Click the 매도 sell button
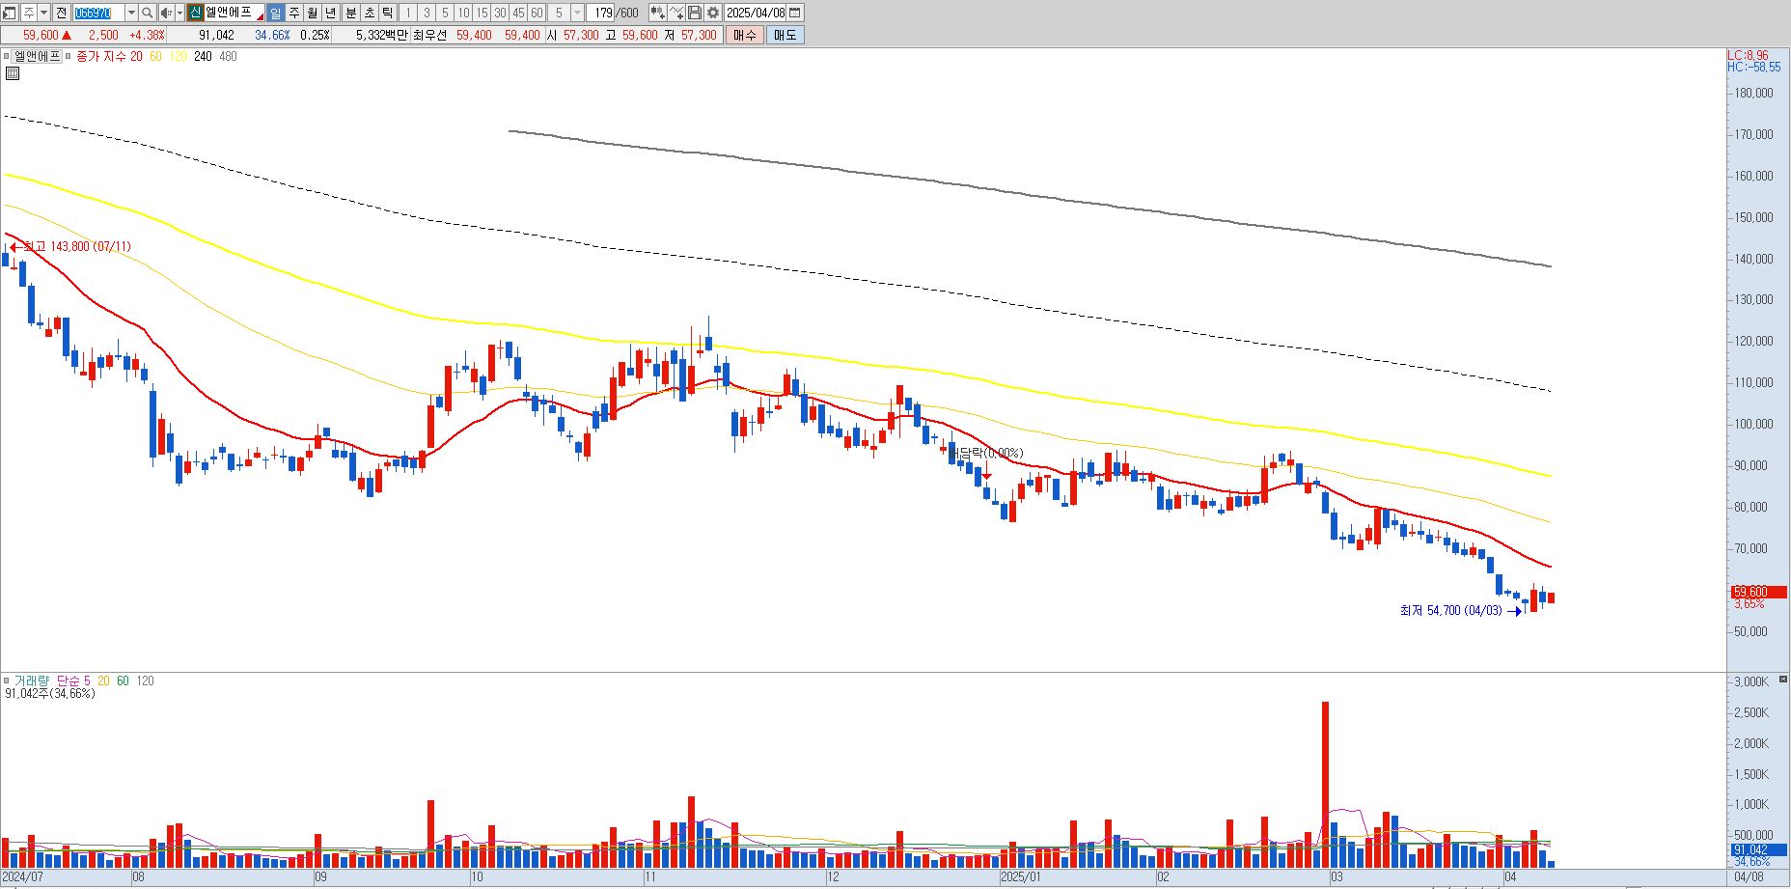The image size is (1791, 889). coord(785,35)
